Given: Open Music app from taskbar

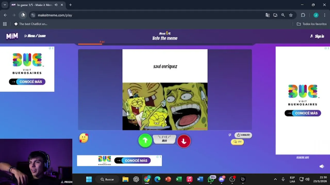Looking at the screenshot, I should point(189,179).
